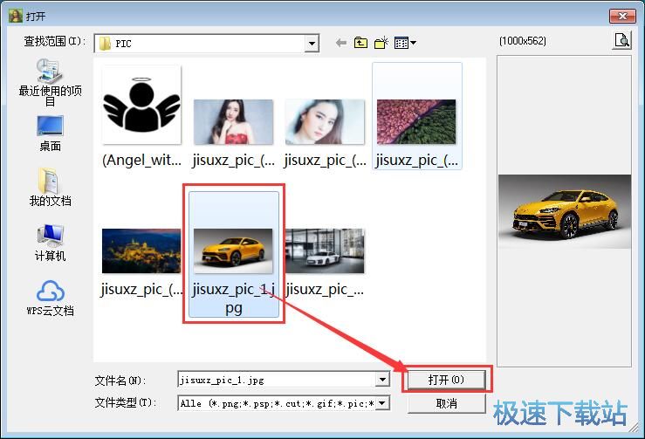Select the yellow car jisuxz_pic_1.jpg file
The image size is (645, 439).
(234, 247)
